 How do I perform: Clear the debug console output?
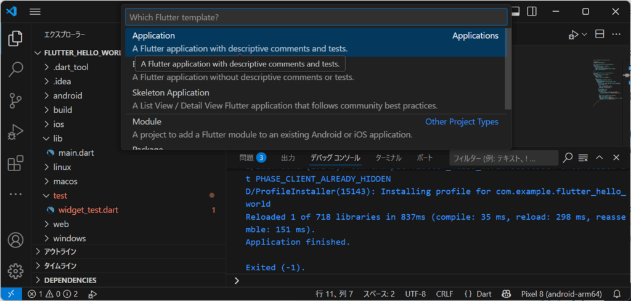pyautogui.click(x=583, y=158)
